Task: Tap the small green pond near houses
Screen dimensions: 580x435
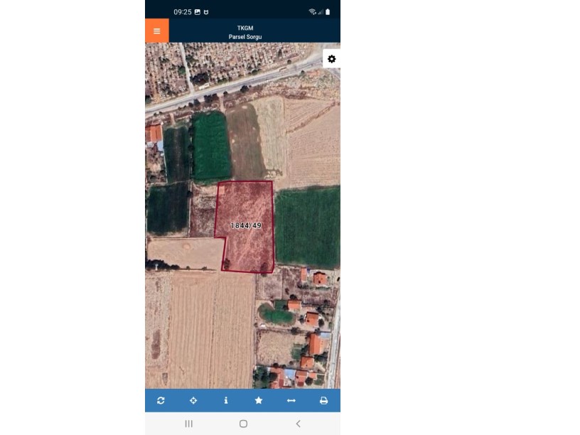Action: [x=276, y=316]
